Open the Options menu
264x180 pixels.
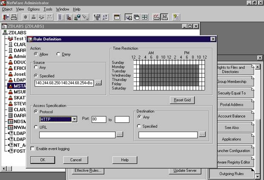coord(34,9)
